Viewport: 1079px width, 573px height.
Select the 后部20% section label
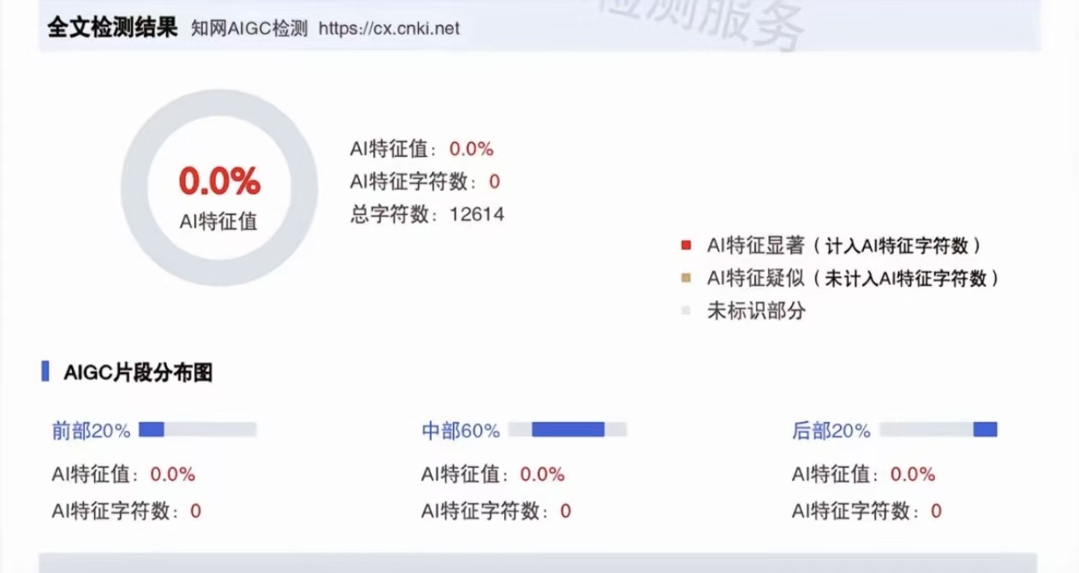pos(832,431)
